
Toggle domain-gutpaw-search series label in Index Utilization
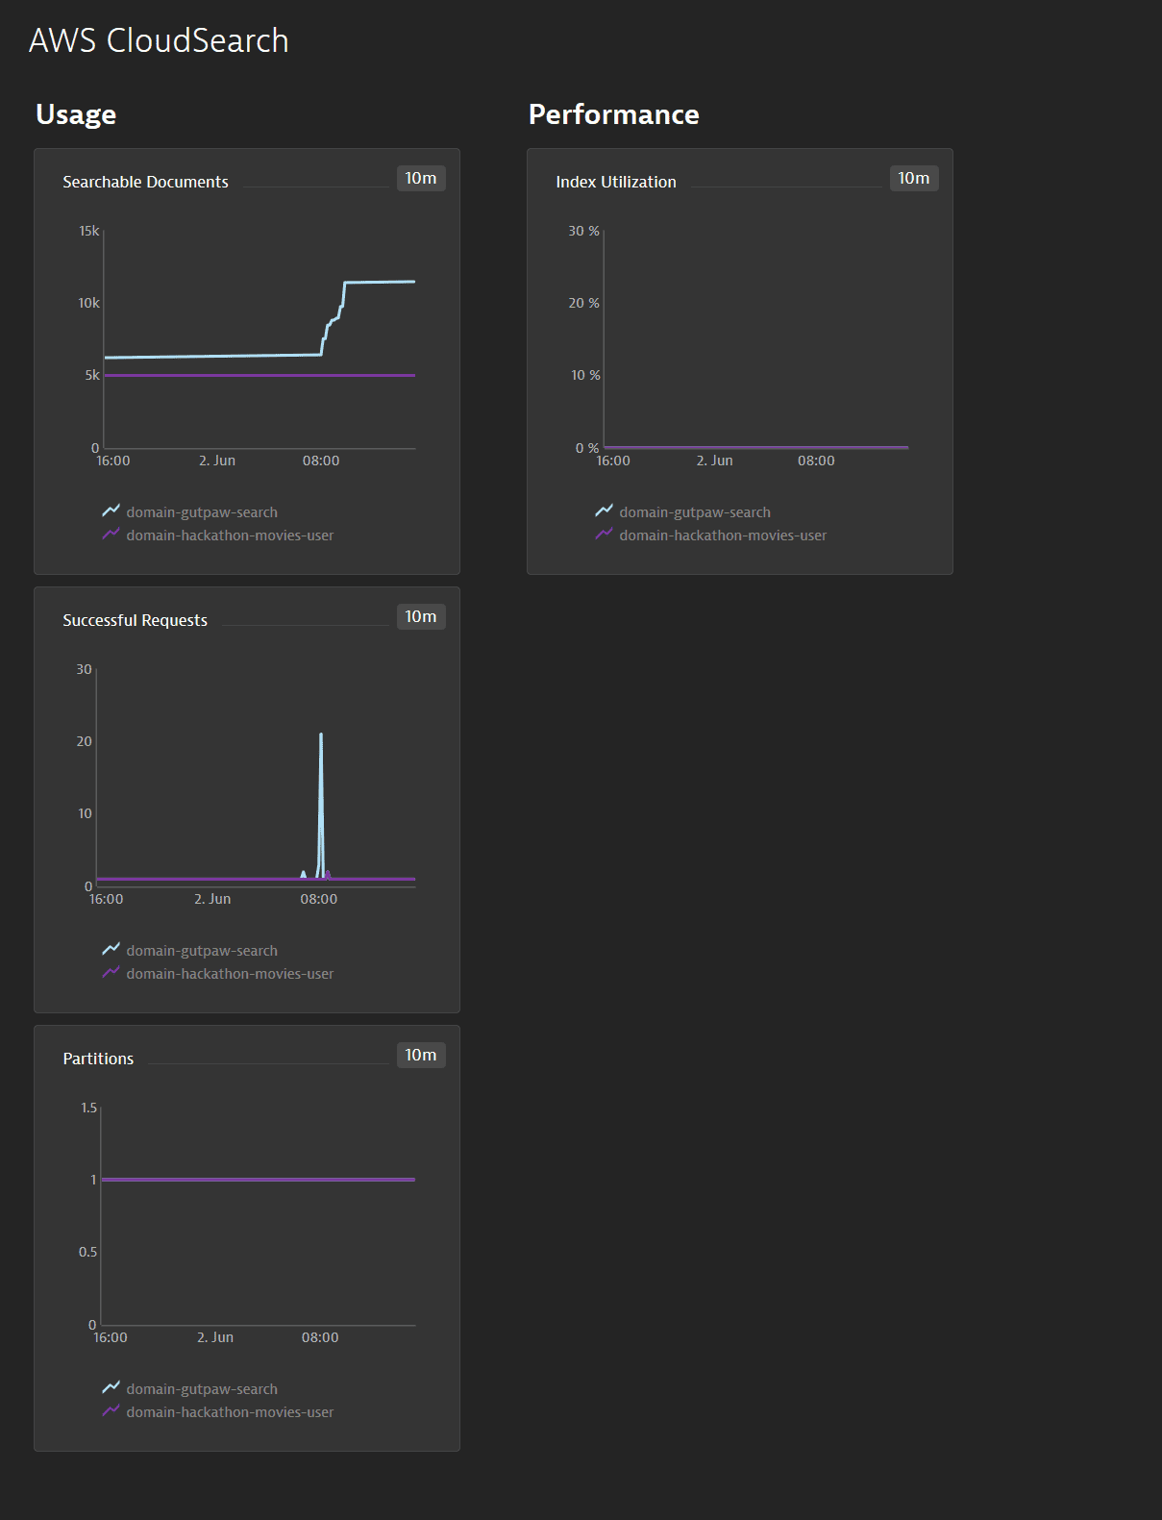pyautogui.click(x=695, y=512)
